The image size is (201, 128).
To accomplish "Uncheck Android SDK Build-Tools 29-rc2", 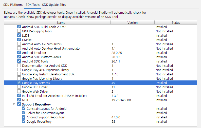I will coord(19,27).
